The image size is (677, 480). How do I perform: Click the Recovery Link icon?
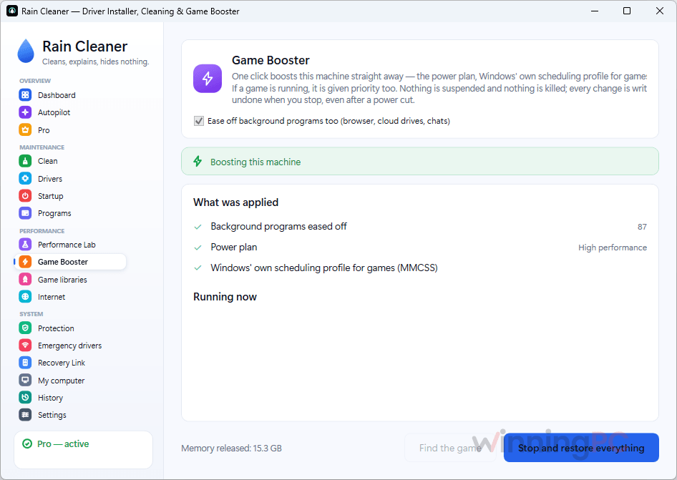pos(25,363)
